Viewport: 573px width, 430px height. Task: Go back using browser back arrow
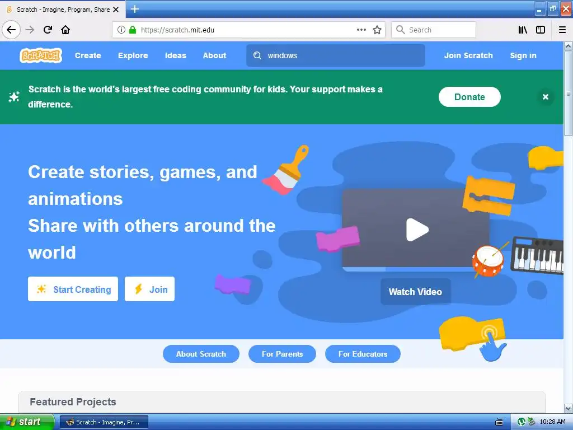tap(11, 30)
